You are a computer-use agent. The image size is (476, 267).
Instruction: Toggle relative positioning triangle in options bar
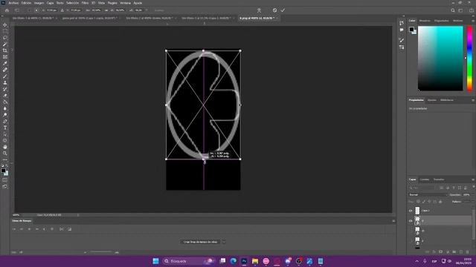[62, 10]
